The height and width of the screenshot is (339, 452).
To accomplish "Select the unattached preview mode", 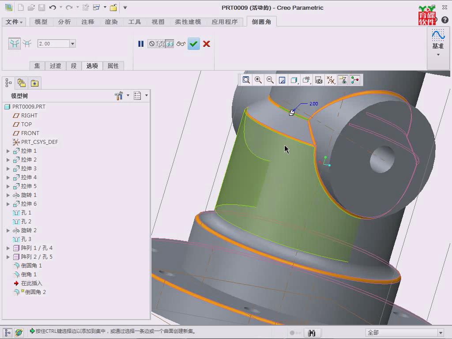I will pyautogui.click(x=161, y=44).
